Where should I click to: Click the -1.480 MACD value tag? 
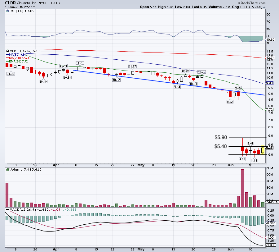[271, 245]
